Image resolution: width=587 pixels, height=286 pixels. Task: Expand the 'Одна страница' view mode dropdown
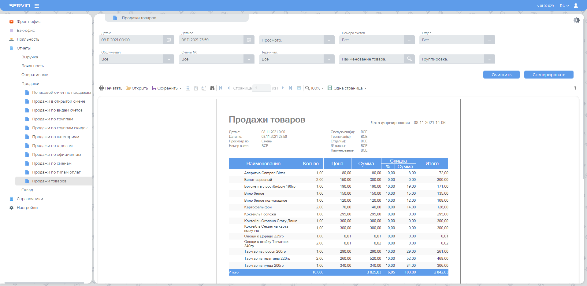point(347,88)
